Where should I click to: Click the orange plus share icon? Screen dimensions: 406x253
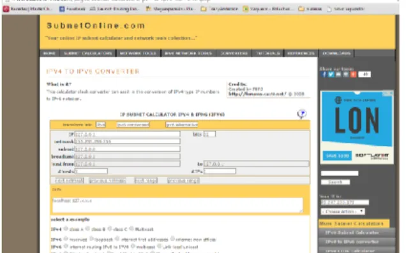354,75
